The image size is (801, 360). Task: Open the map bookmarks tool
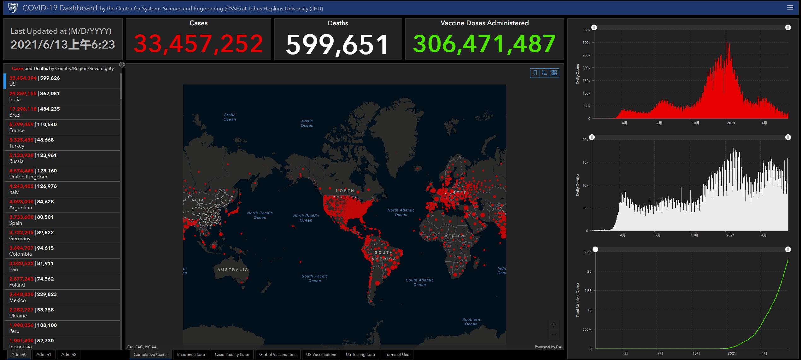coord(535,73)
